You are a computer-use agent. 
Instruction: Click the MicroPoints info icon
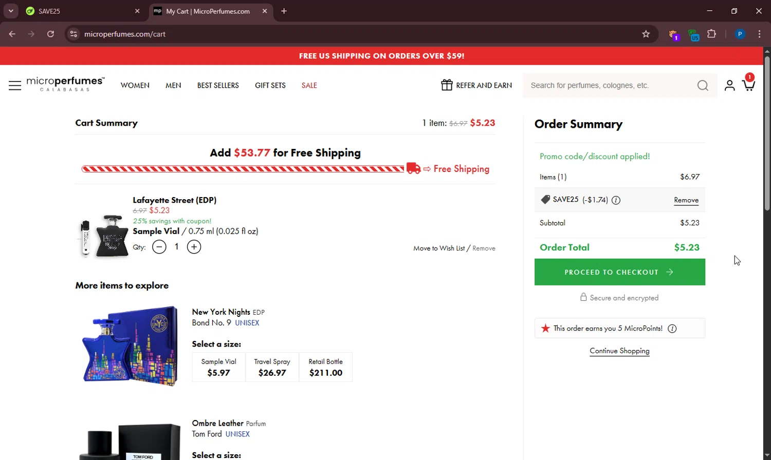[x=672, y=329]
